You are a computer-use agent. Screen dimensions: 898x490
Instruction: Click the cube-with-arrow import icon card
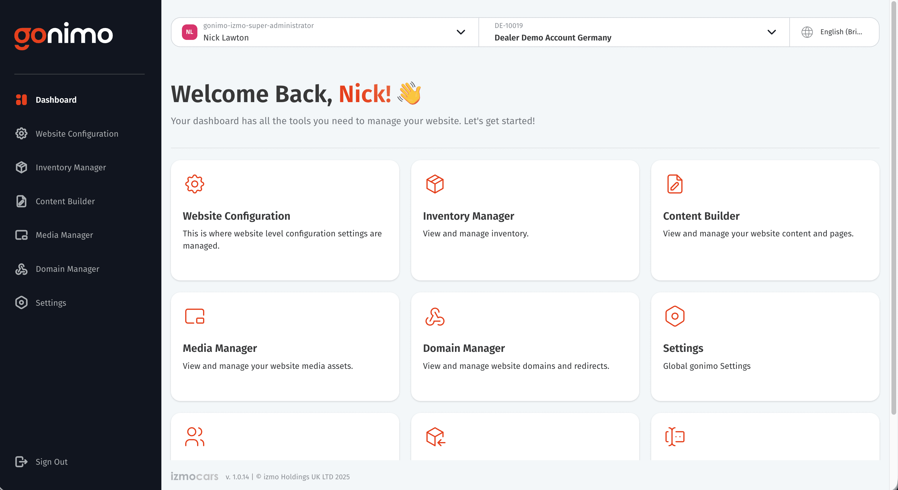435,436
